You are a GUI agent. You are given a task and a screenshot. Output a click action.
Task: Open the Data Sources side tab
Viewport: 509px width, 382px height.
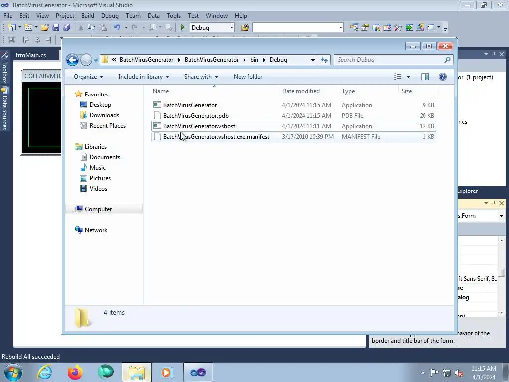[x=4, y=108]
